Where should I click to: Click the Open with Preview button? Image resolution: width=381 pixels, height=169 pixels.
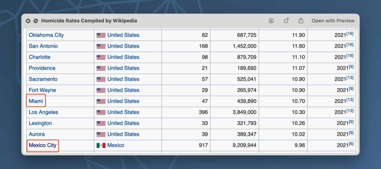pos(333,21)
